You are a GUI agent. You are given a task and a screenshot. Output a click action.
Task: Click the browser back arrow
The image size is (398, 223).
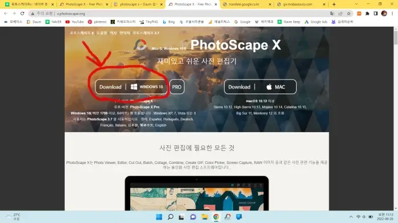pos(6,14)
